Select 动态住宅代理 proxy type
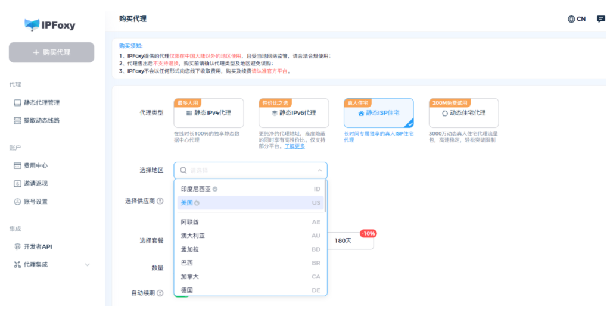610x313 pixels. click(463, 113)
